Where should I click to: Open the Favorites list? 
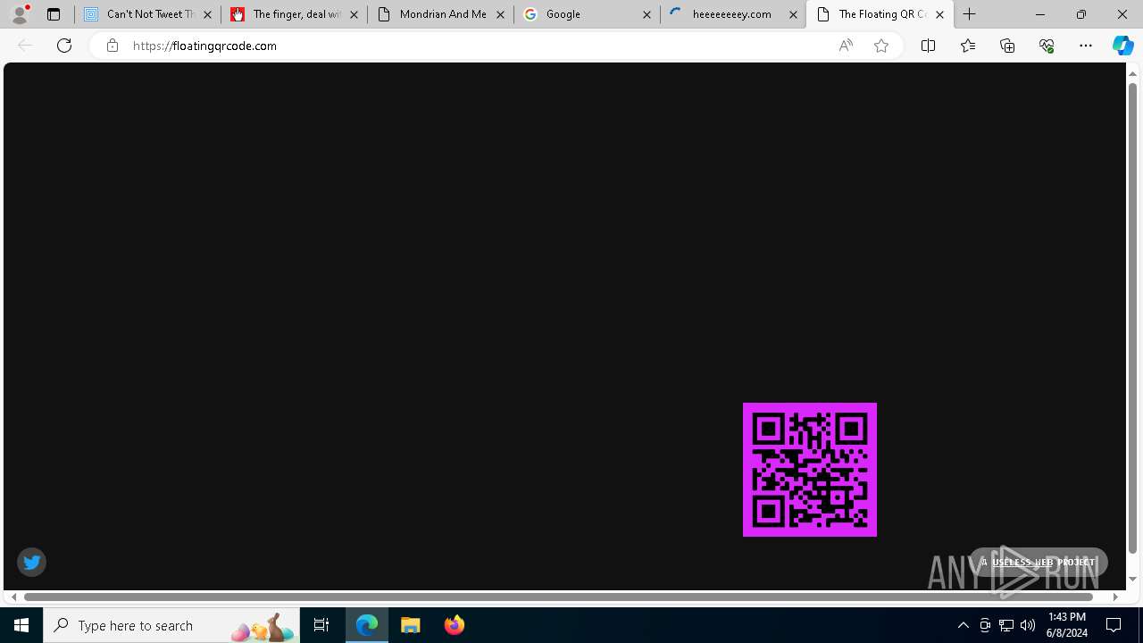click(x=968, y=46)
